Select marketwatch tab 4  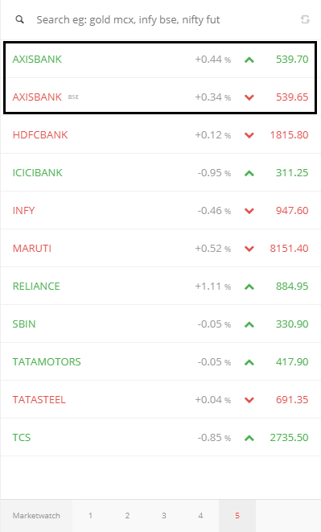200,516
